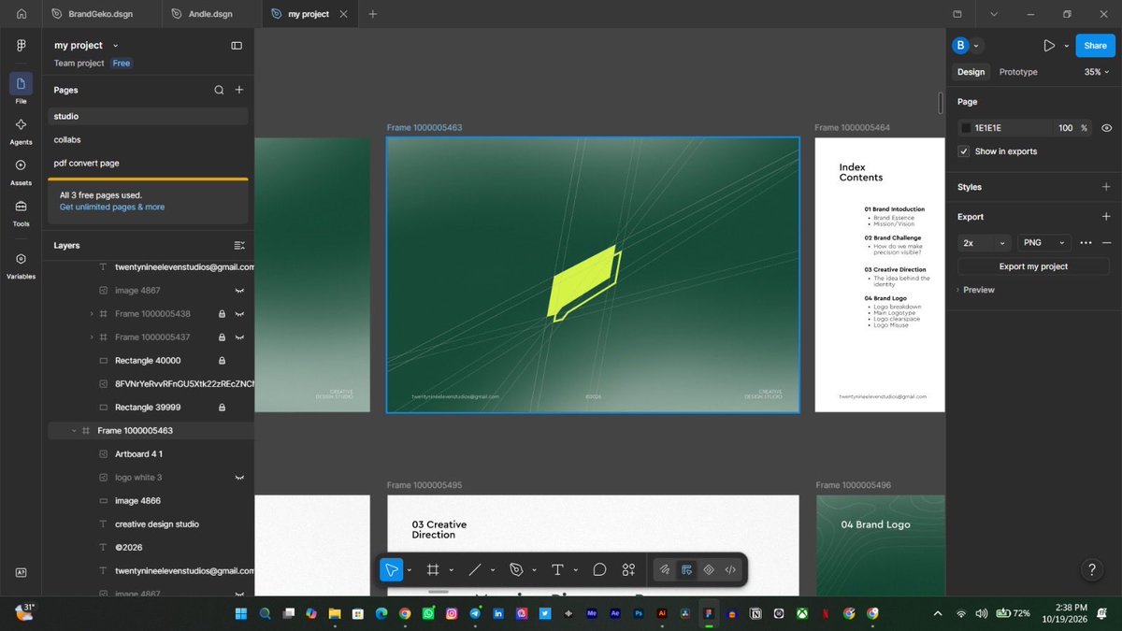This screenshot has width=1122, height=631.
Task: Select the Frame tool in bottom toolbar
Action: (x=433, y=569)
